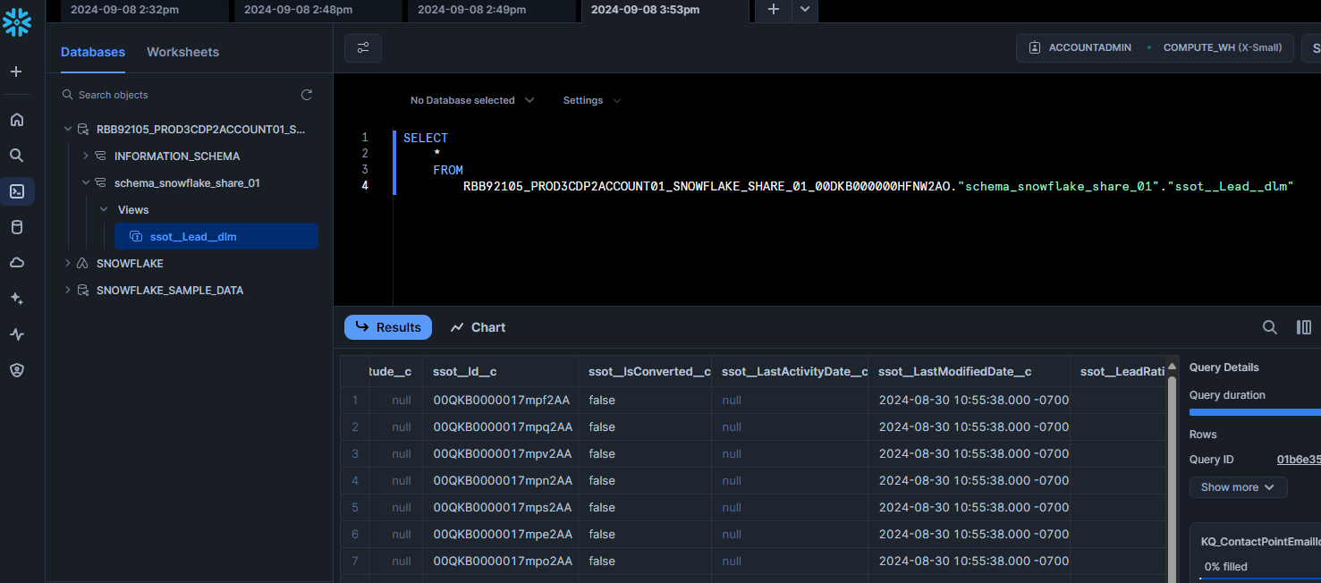The image size is (1321, 583).
Task: Open the Data Products cloud icon
Action: click(x=16, y=263)
